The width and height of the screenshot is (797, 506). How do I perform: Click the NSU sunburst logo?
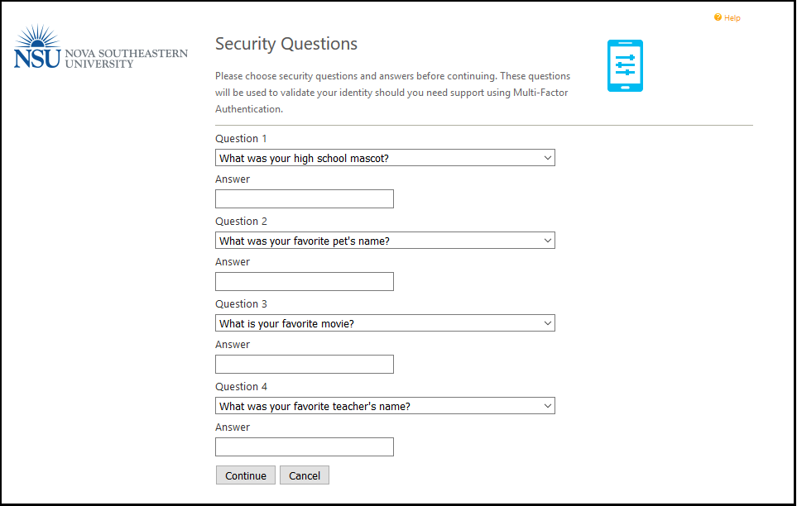[37, 46]
